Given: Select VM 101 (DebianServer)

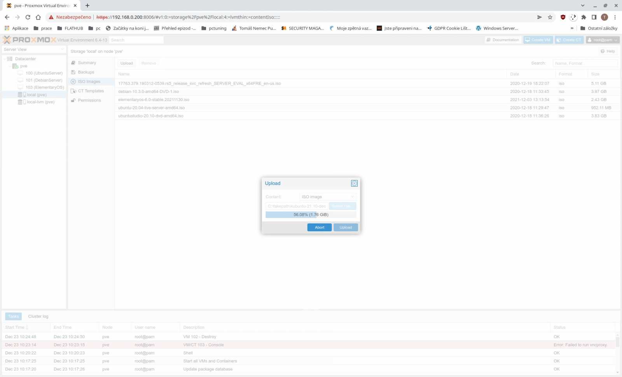Looking at the screenshot, I should [44, 80].
